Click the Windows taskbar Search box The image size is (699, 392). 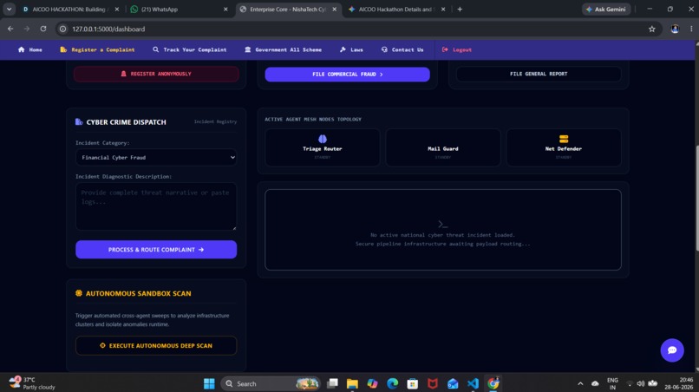point(271,383)
